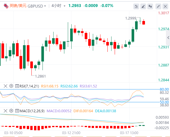Expand the right side panel chevron

coord(168,38)
